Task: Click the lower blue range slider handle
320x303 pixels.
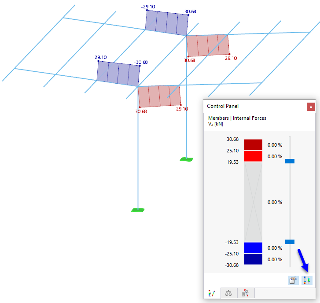Action: (290, 242)
